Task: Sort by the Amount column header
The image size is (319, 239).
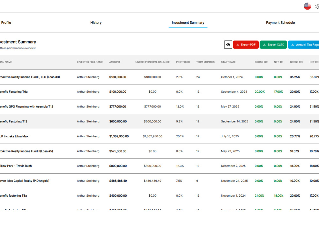Action: pyautogui.click(x=115, y=62)
